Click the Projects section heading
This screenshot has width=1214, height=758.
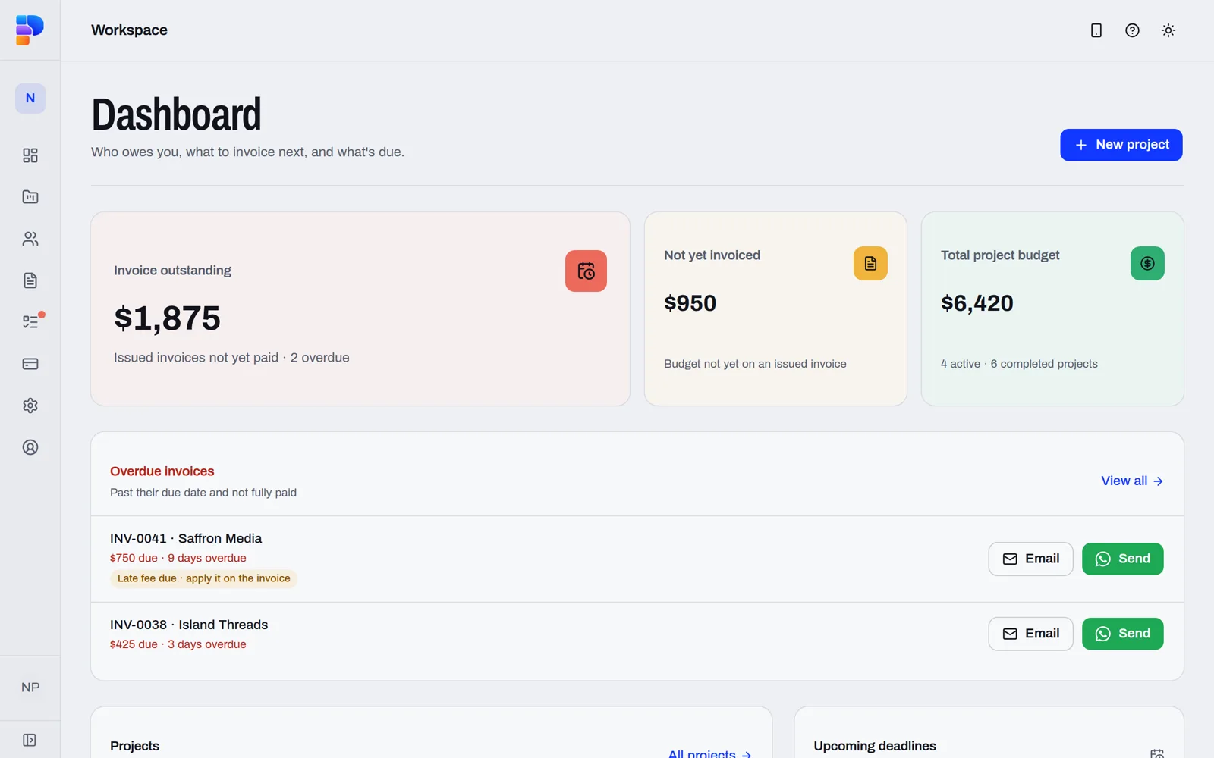coord(134,746)
